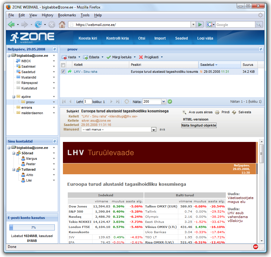Image resolution: width=271 pixels, height=257 pixels.
Task: Open the INBOX folder options arrow
Action: (x=54, y=61)
